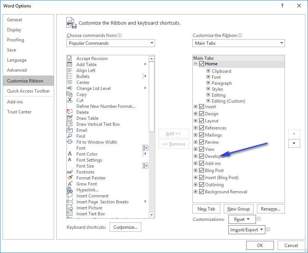Toggle the Design tab checkbox
Screen dimensions: 308x253
click(201, 113)
